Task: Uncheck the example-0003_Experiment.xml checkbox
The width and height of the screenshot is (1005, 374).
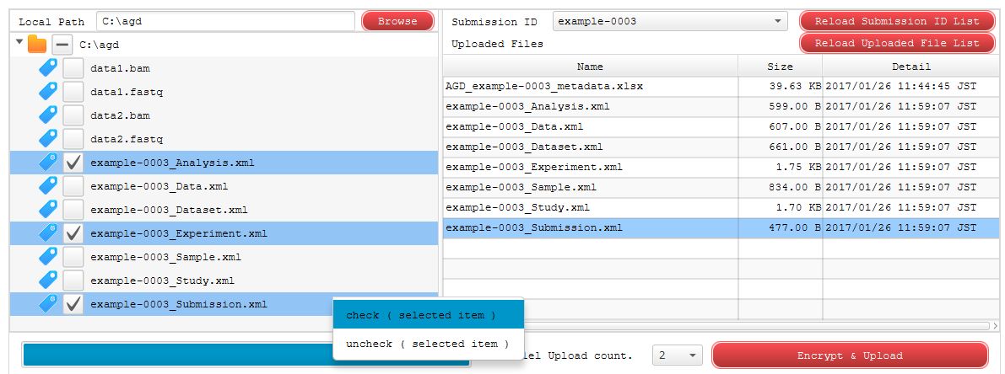Action: (73, 233)
